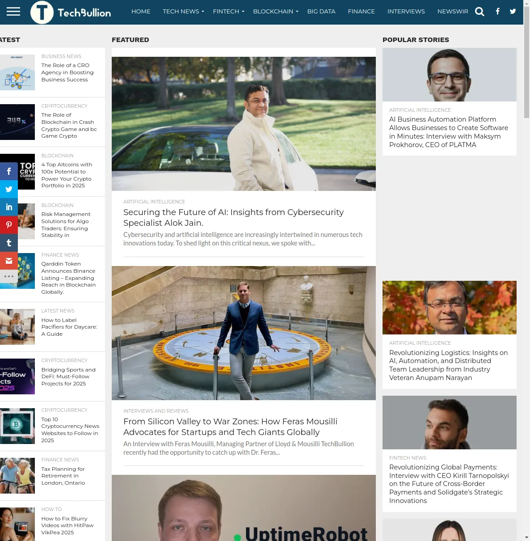Share on Pinterest via floating sidebar
Viewport: 530px width, 541px height.
9,225
